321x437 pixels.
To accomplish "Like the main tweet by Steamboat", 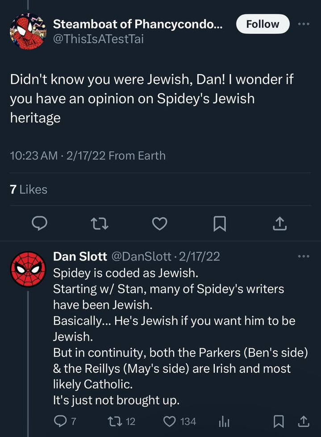I will 159,223.
